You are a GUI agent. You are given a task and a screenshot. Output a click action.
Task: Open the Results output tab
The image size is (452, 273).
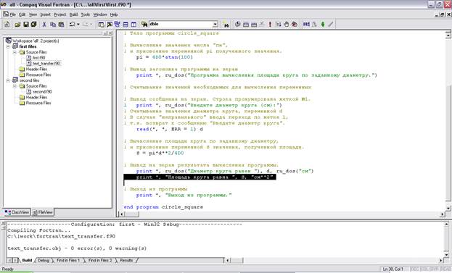coord(126,261)
